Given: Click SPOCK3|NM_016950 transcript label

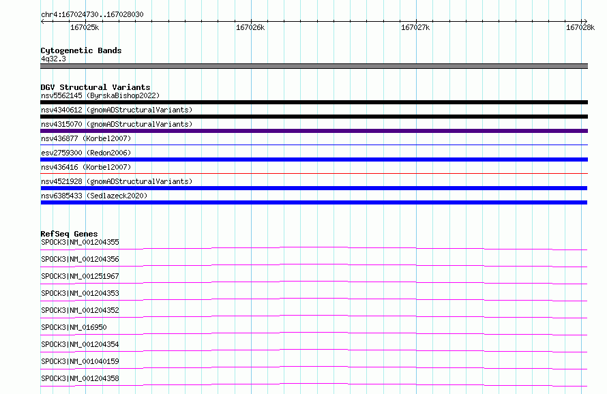Looking at the screenshot, I should pos(74,327).
